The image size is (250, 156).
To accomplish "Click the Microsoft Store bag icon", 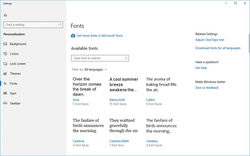I will click(x=73, y=36).
